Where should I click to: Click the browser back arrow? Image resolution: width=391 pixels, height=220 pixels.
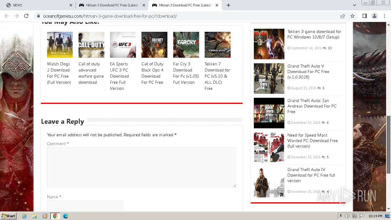pyautogui.click(x=7, y=16)
